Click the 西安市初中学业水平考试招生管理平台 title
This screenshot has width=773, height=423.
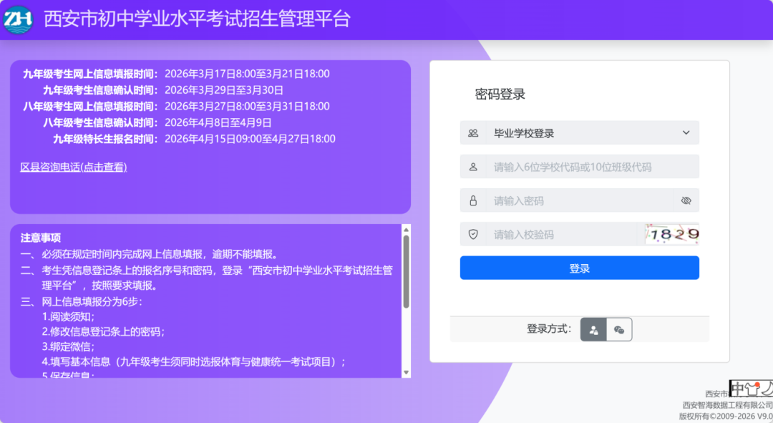[197, 19]
